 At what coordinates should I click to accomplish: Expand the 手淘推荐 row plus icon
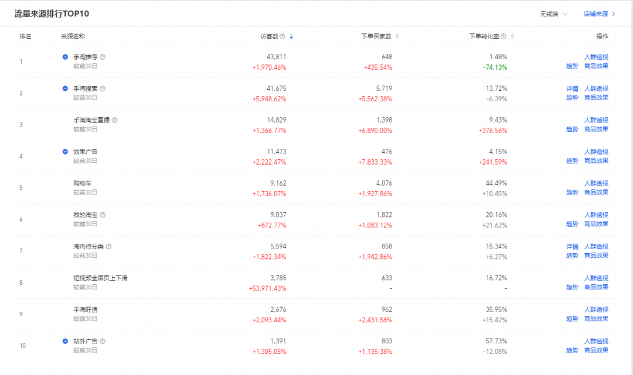pyautogui.click(x=65, y=57)
